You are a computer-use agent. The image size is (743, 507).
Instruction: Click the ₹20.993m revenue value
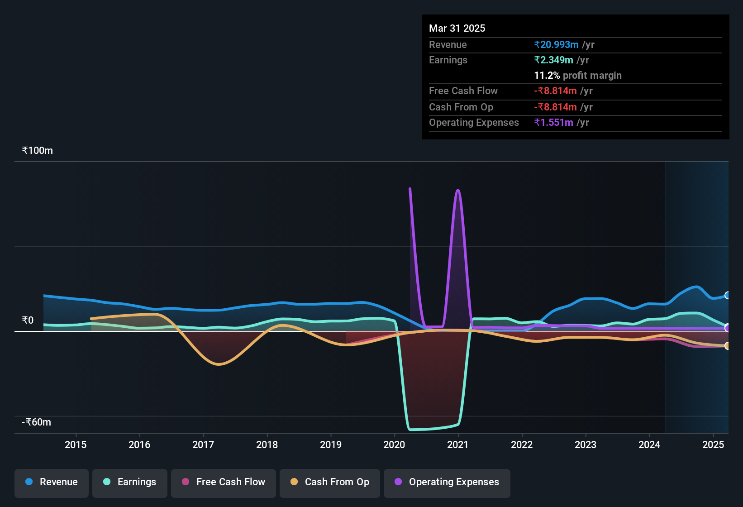coord(556,45)
